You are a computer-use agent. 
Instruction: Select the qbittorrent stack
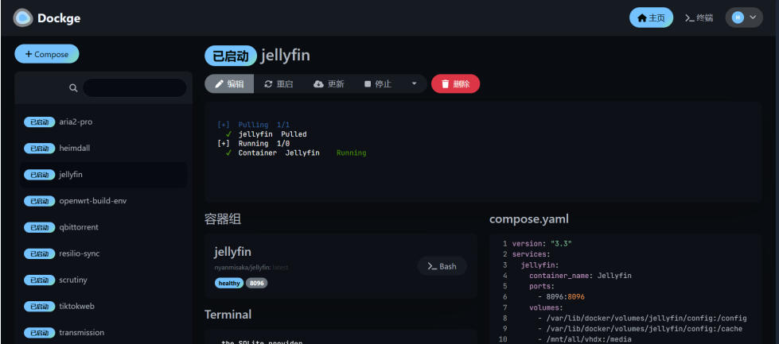click(x=103, y=227)
